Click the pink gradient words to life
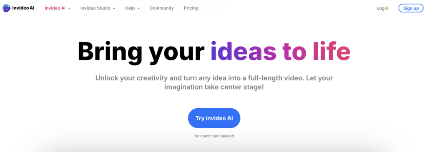Image resolution: width=427 pixels, height=152 pixels. tap(316, 51)
